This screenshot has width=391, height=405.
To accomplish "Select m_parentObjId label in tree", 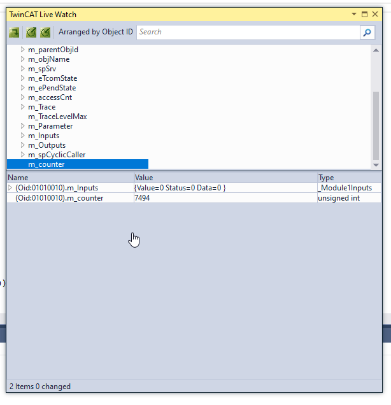I will [53, 50].
